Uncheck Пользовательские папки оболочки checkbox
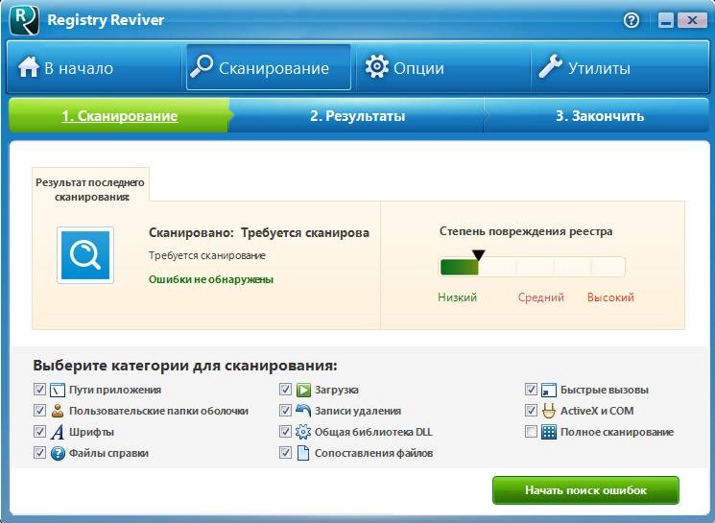This screenshot has height=523, width=715. click(39, 410)
